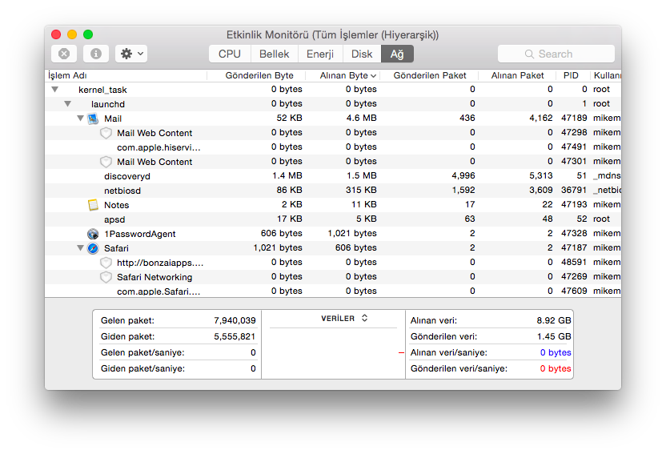Screen dimensions: 666x454
Task: Collapse the Safari process tree
Action: tap(80, 248)
